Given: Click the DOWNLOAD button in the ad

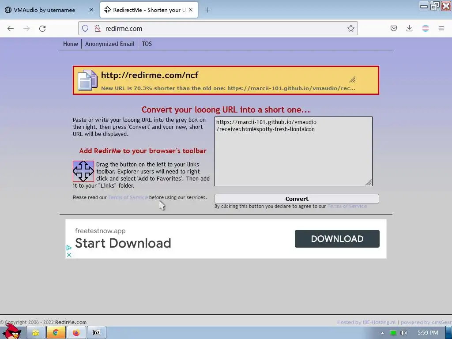Looking at the screenshot, I should (x=337, y=239).
